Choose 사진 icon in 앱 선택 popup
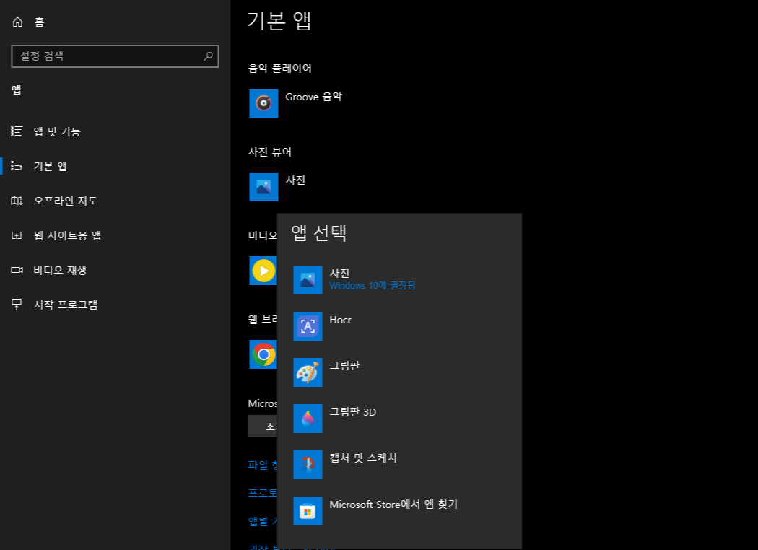 click(308, 280)
